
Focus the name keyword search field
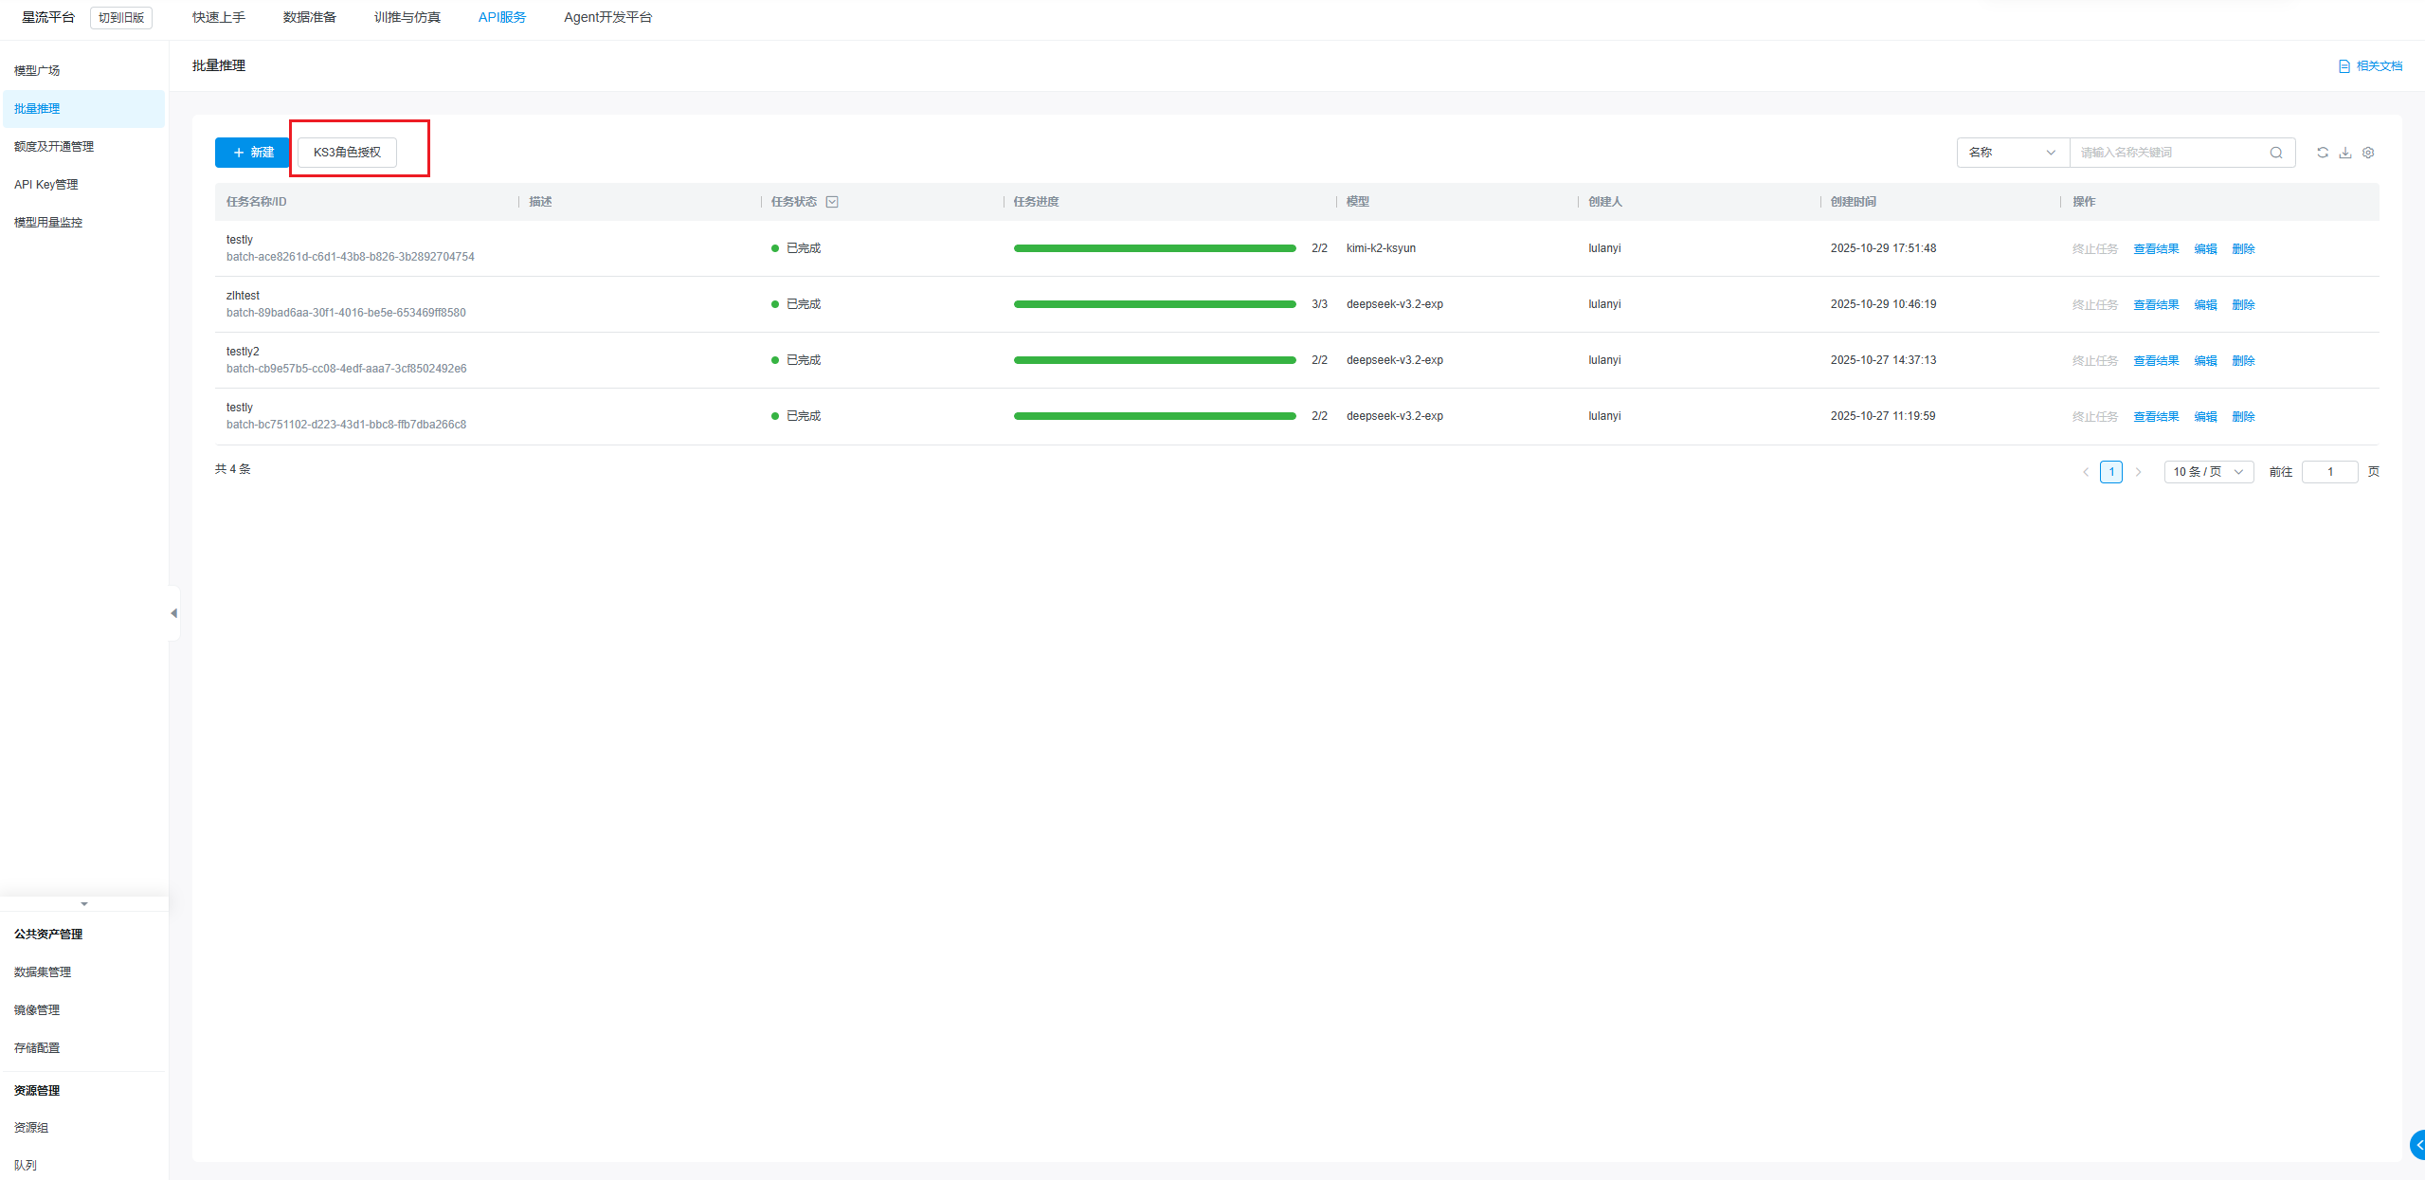2170,153
